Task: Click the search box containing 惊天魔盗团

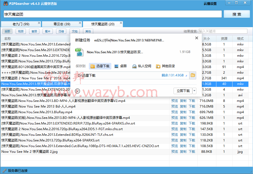Action: coord(113,14)
